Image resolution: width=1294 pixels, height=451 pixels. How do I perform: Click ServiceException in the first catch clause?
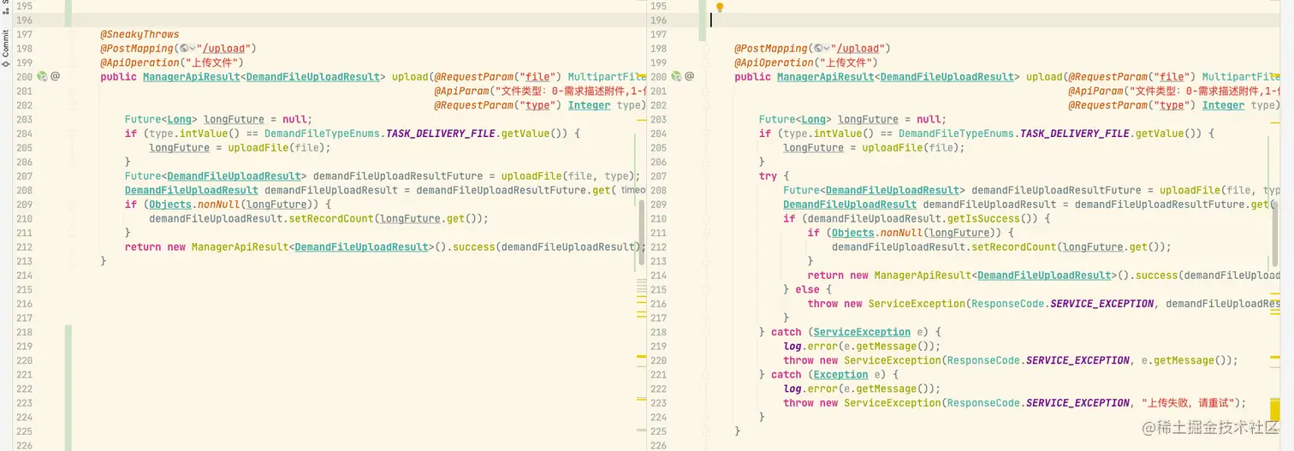[x=862, y=332]
